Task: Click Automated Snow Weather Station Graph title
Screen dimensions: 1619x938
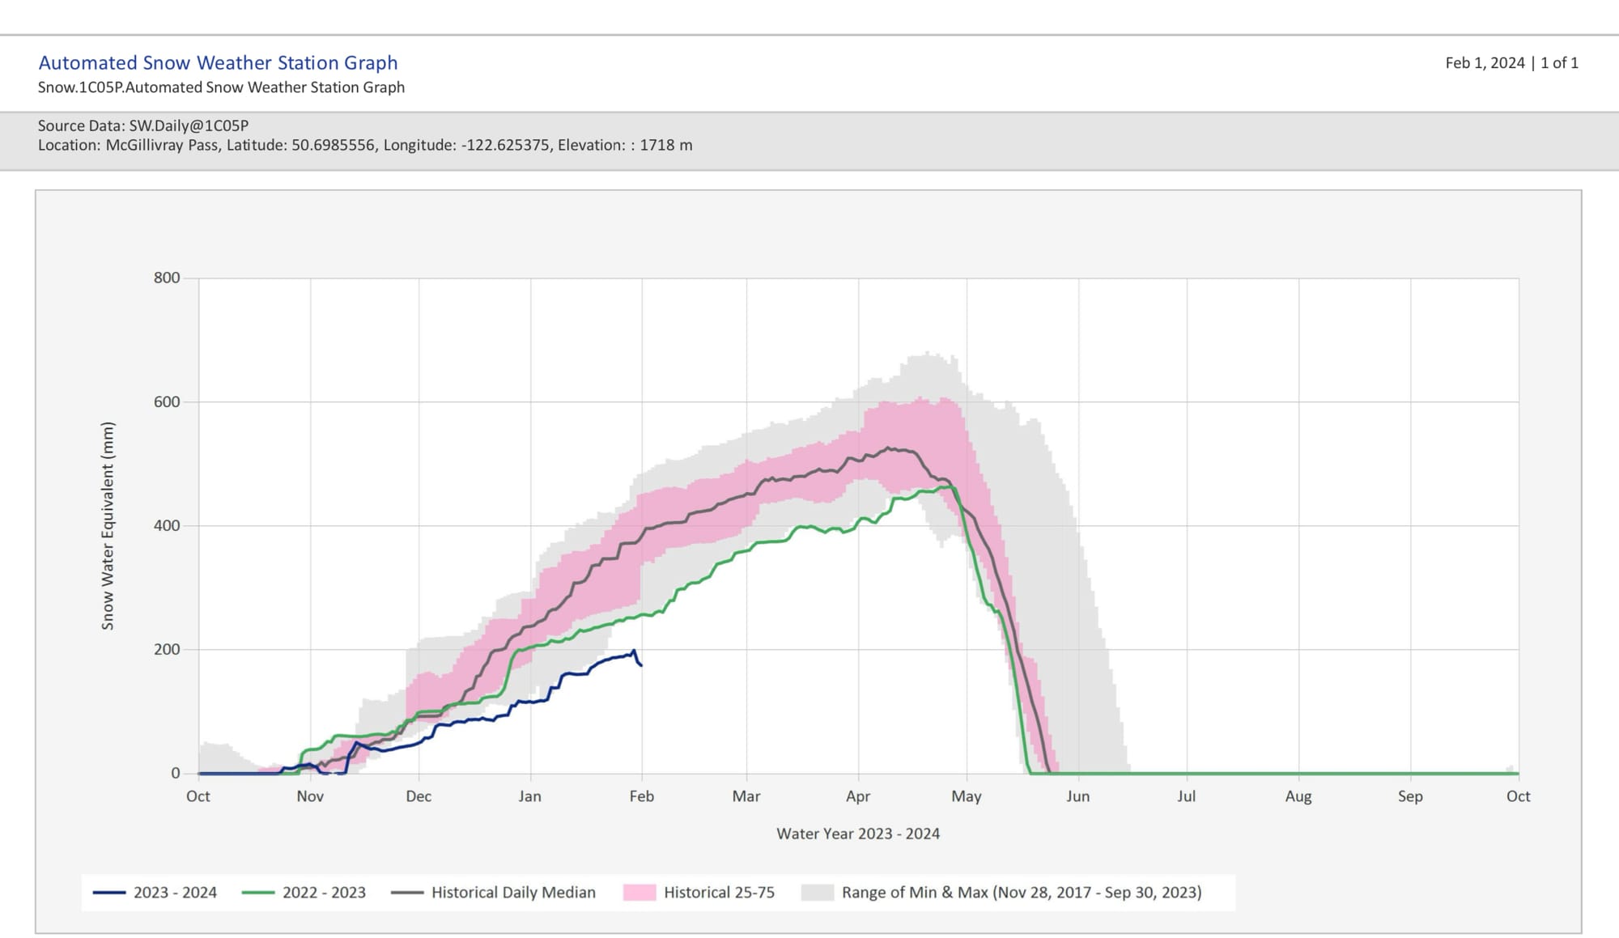Action: click(x=218, y=62)
